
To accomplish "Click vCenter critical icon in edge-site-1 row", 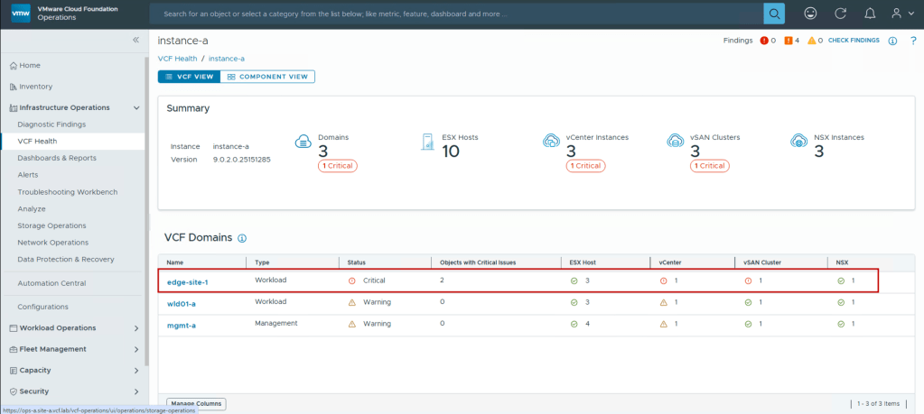I will coord(664,281).
